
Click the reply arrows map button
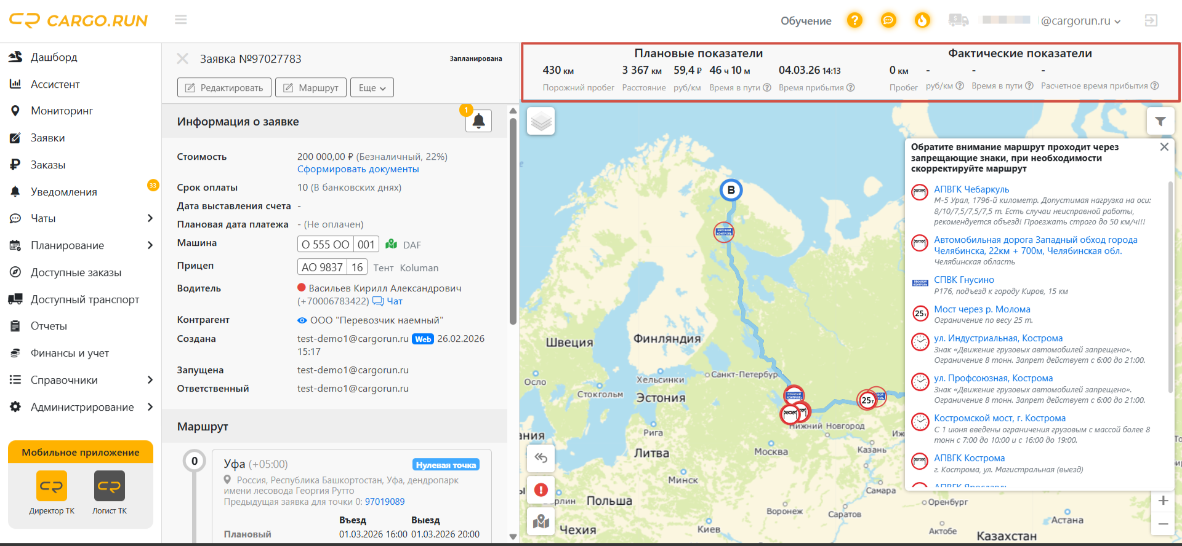(x=541, y=457)
